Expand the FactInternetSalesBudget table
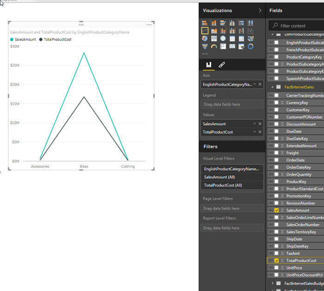The height and width of the screenshot is (291, 324). click(x=273, y=283)
